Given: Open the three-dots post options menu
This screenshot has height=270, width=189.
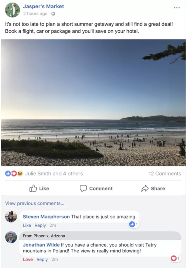Looking at the screenshot, I should point(177,8).
